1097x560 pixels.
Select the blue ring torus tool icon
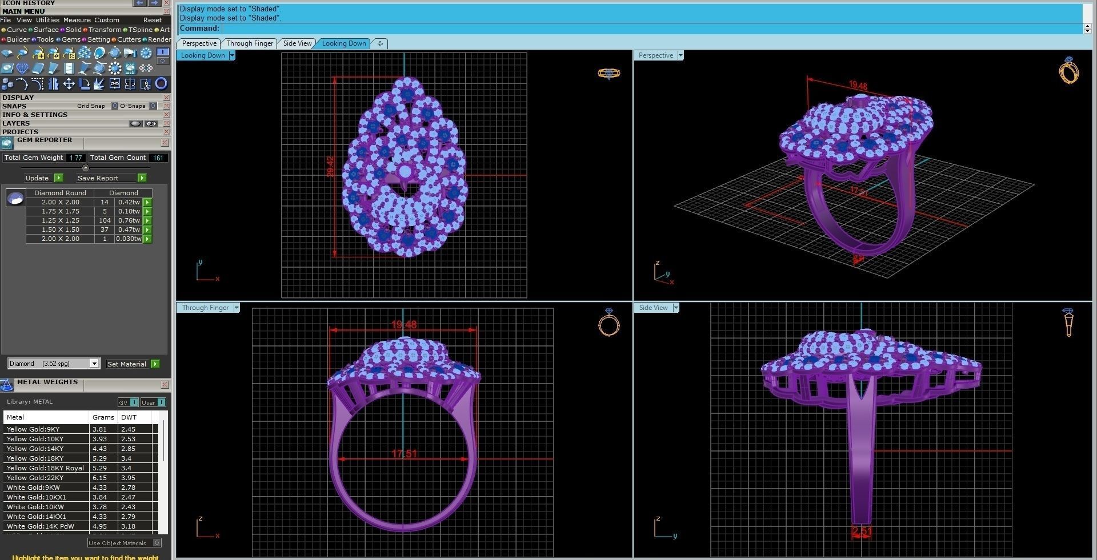point(161,84)
